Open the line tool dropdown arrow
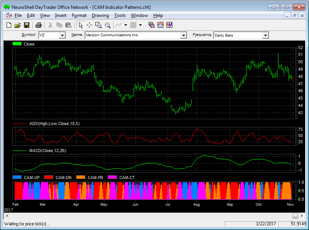Screen dimensions: 309x230 (126, 25)
